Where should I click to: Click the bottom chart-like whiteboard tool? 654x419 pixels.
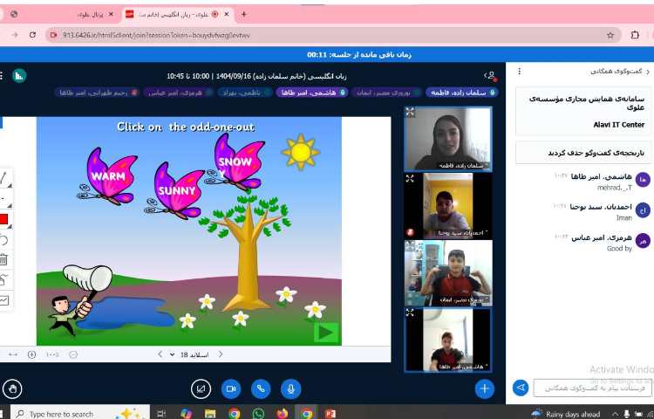[3, 300]
